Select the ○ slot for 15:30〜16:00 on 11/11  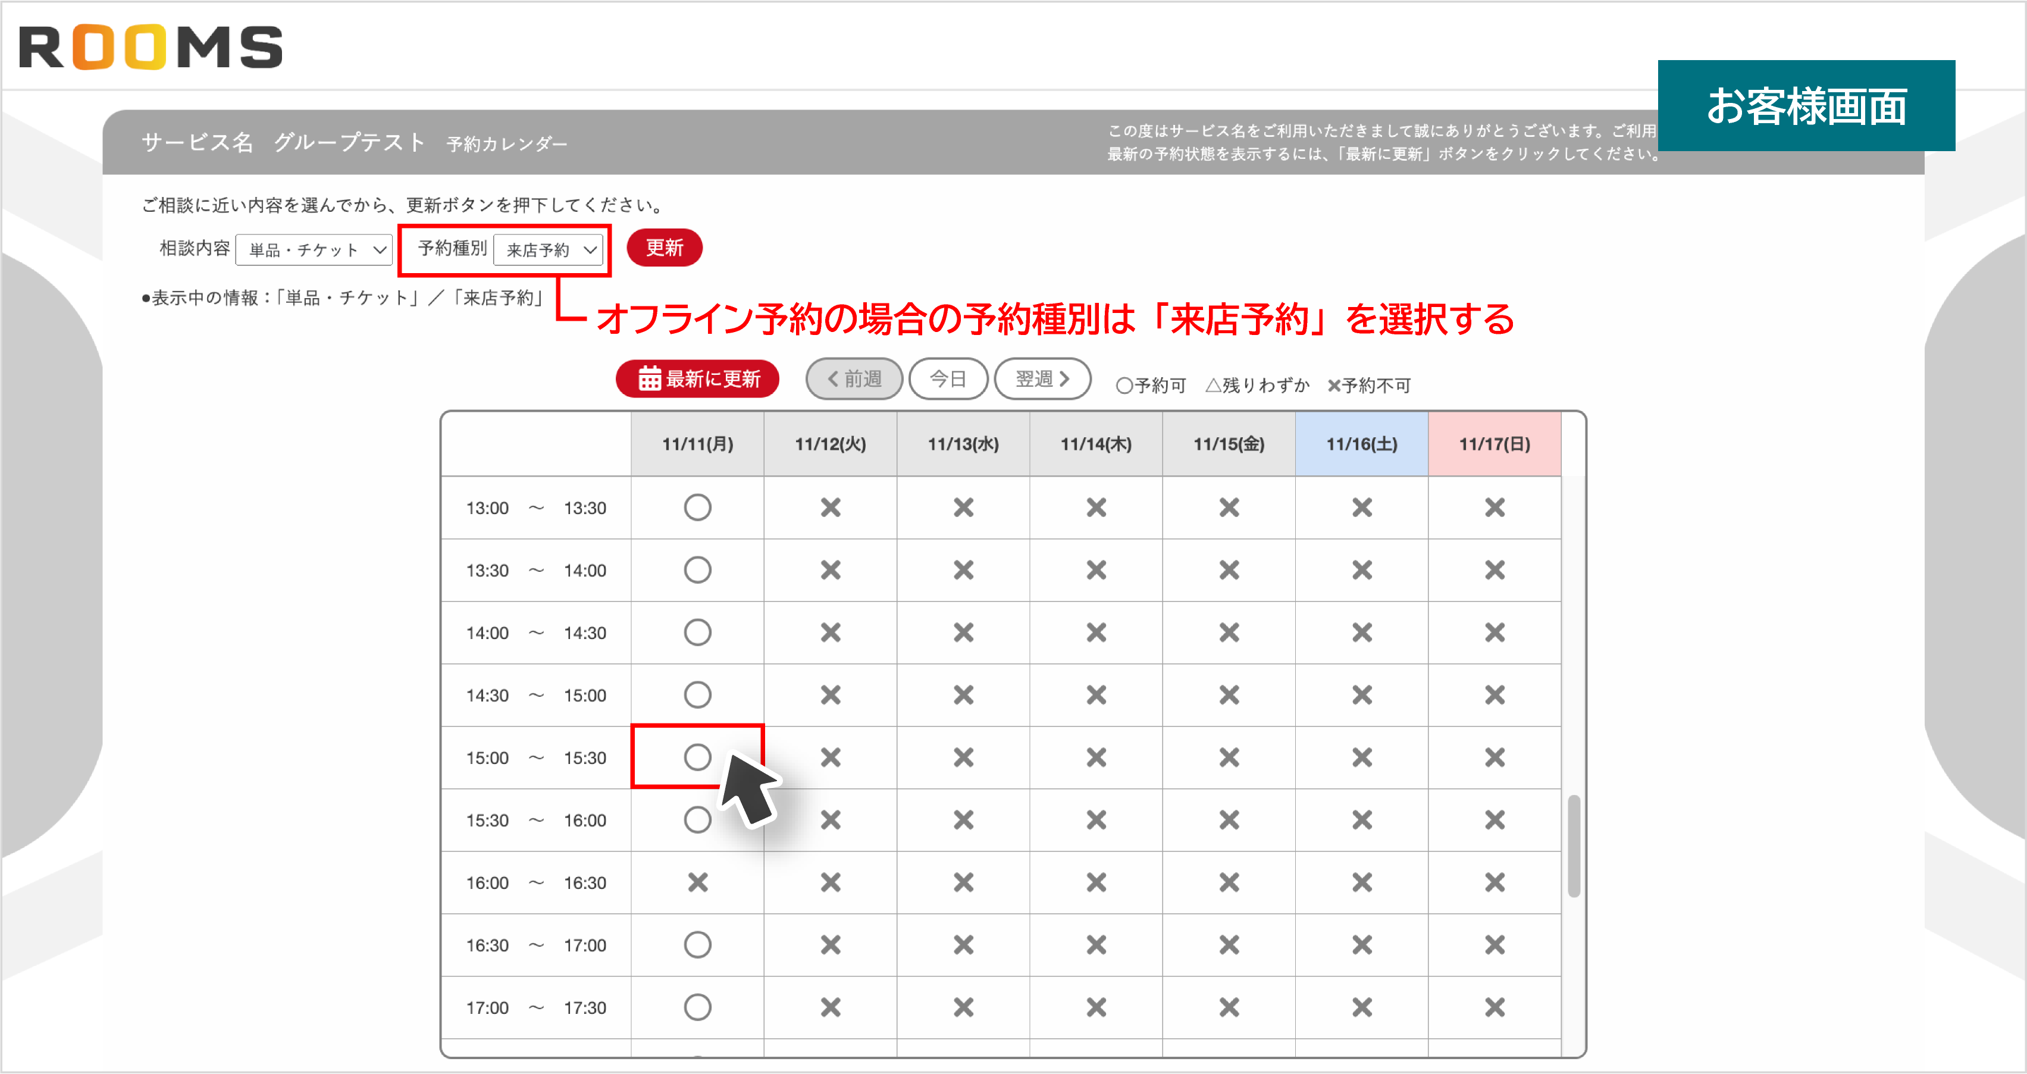[x=697, y=819]
